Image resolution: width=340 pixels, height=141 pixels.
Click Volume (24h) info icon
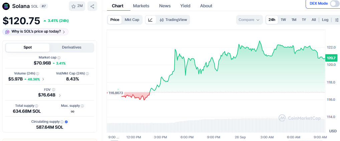37,73
